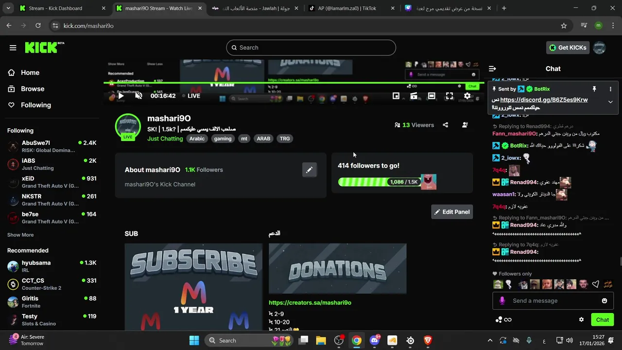Share the mashari9O channel
This screenshot has height=350, width=622.
click(x=446, y=125)
